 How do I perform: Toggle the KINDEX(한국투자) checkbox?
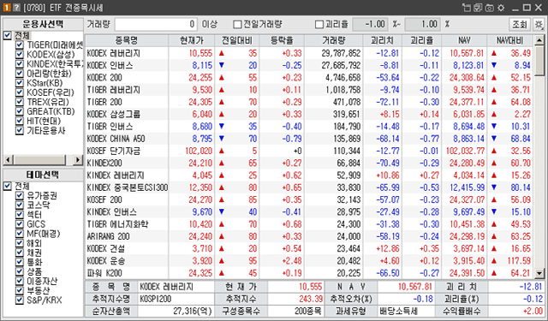(x=20, y=64)
